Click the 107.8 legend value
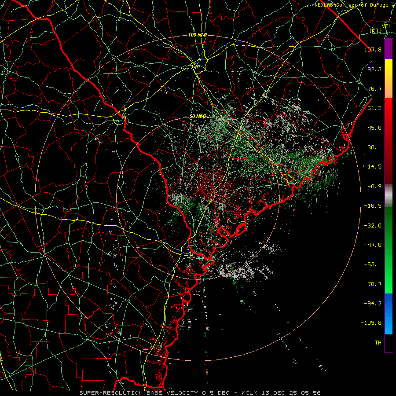 pos(373,49)
